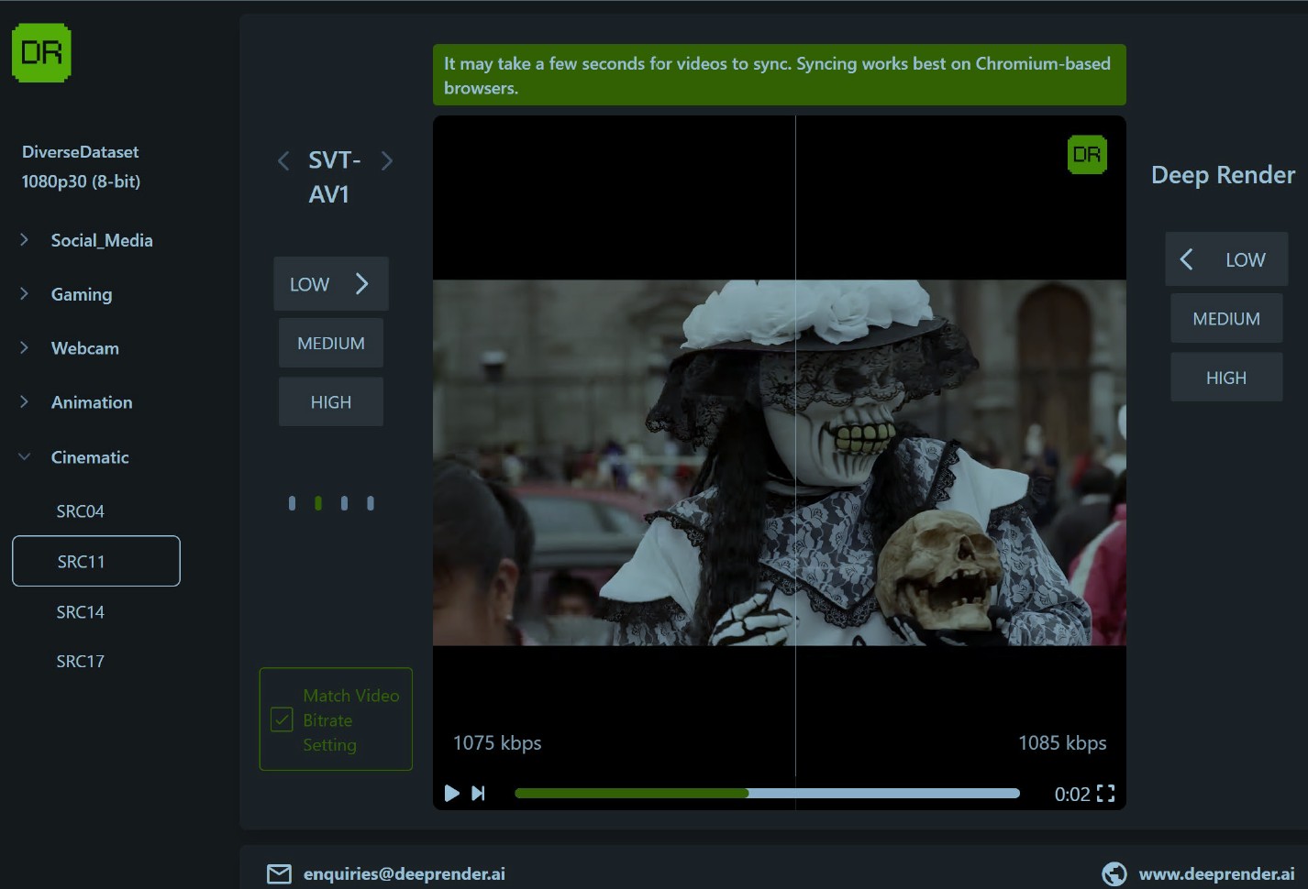Select MEDIUM bitrate for Deep Render
This screenshot has width=1308, height=889.
pyautogui.click(x=1226, y=318)
